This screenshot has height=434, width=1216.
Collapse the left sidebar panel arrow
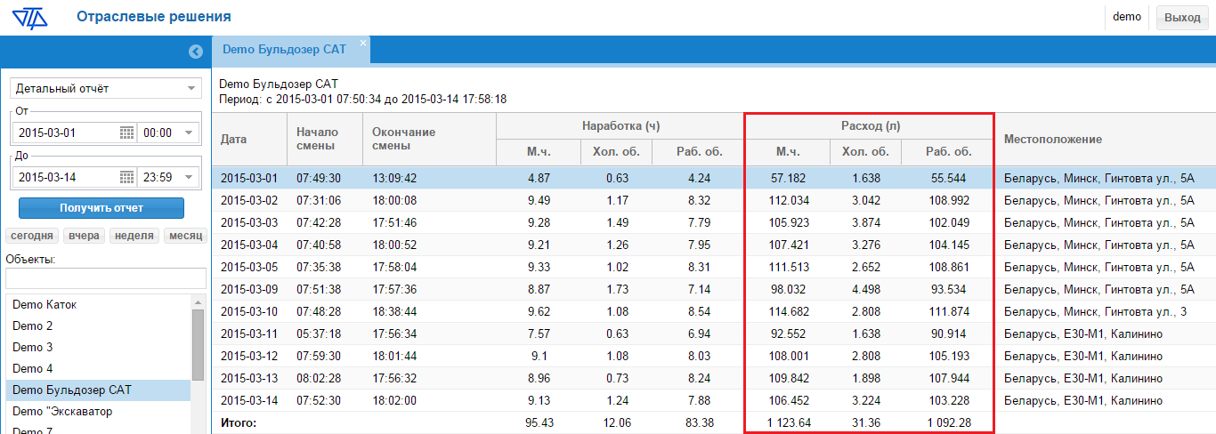[x=196, y=52]
